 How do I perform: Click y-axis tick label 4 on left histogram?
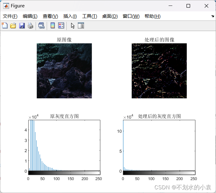pyautogui.click(x=26, y=130)
